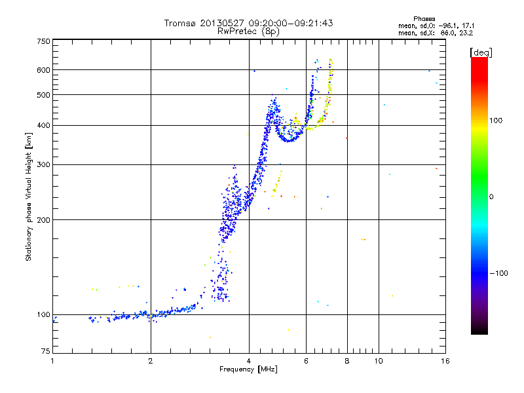Click the colorbar tick label '-100'
The image size is (524, 393).
498,273
